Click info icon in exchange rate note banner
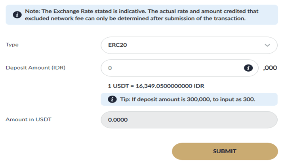The height and width of the screenshot is (164, 286). [x=17, y=15]
